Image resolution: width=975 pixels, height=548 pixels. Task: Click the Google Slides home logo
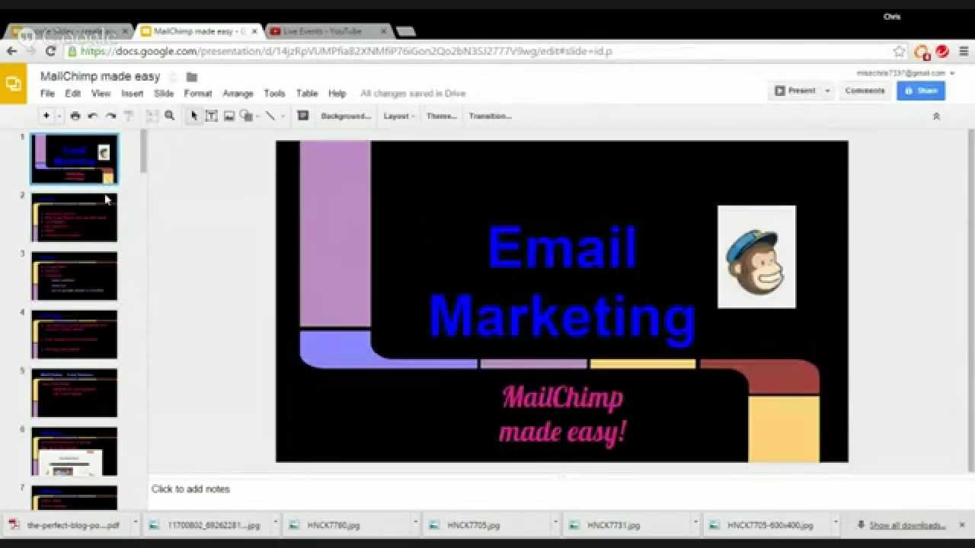coord(13,83)
